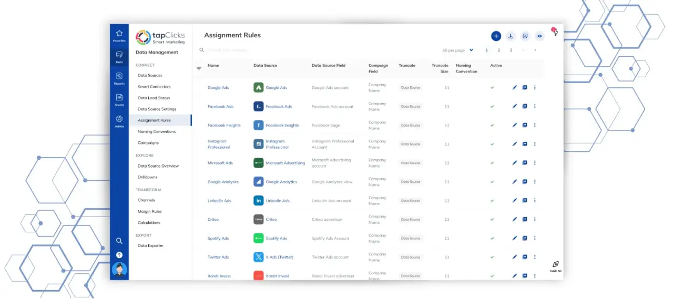Toggle Active checkmark for Microsoft Ads

click(x=493, y=163)
